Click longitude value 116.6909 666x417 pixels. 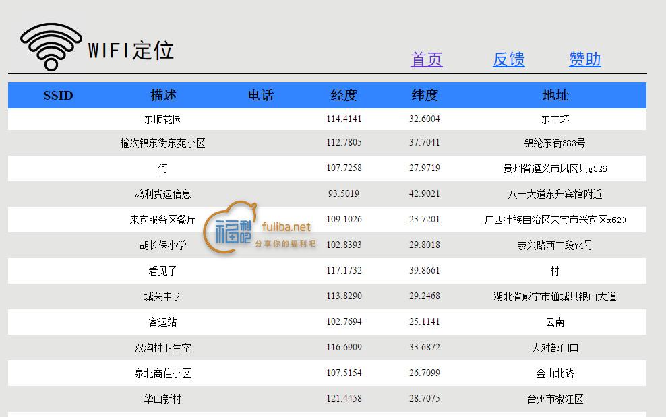pos(344,347)
